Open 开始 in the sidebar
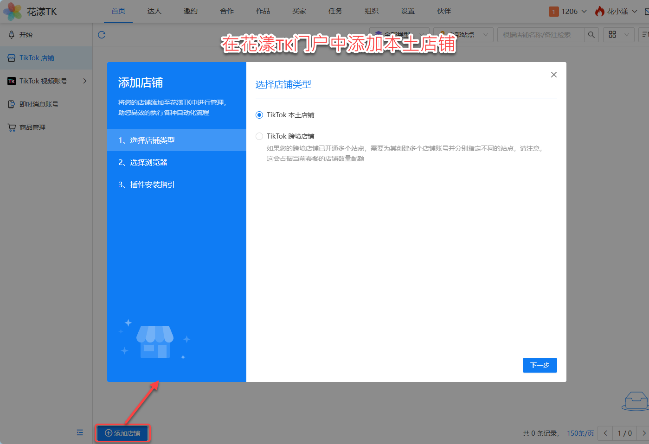Image resolution: width=649 pixels, height=444 pixels. coord(46,35)
